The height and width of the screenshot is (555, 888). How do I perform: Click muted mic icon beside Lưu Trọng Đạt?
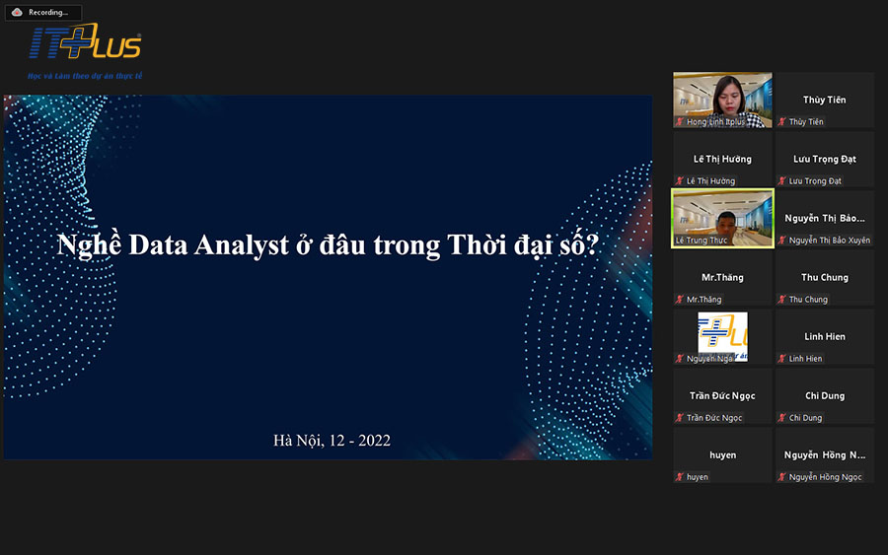click(782, 181)
